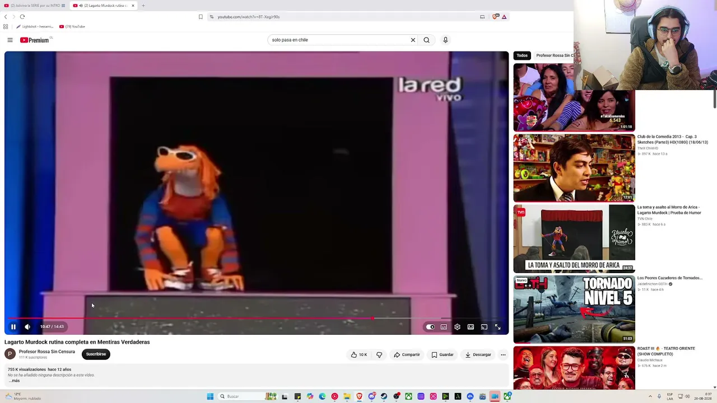Open the Tornado Nivel 5 video thumbnail
717x403 pixels.
[x=574, y=309]
